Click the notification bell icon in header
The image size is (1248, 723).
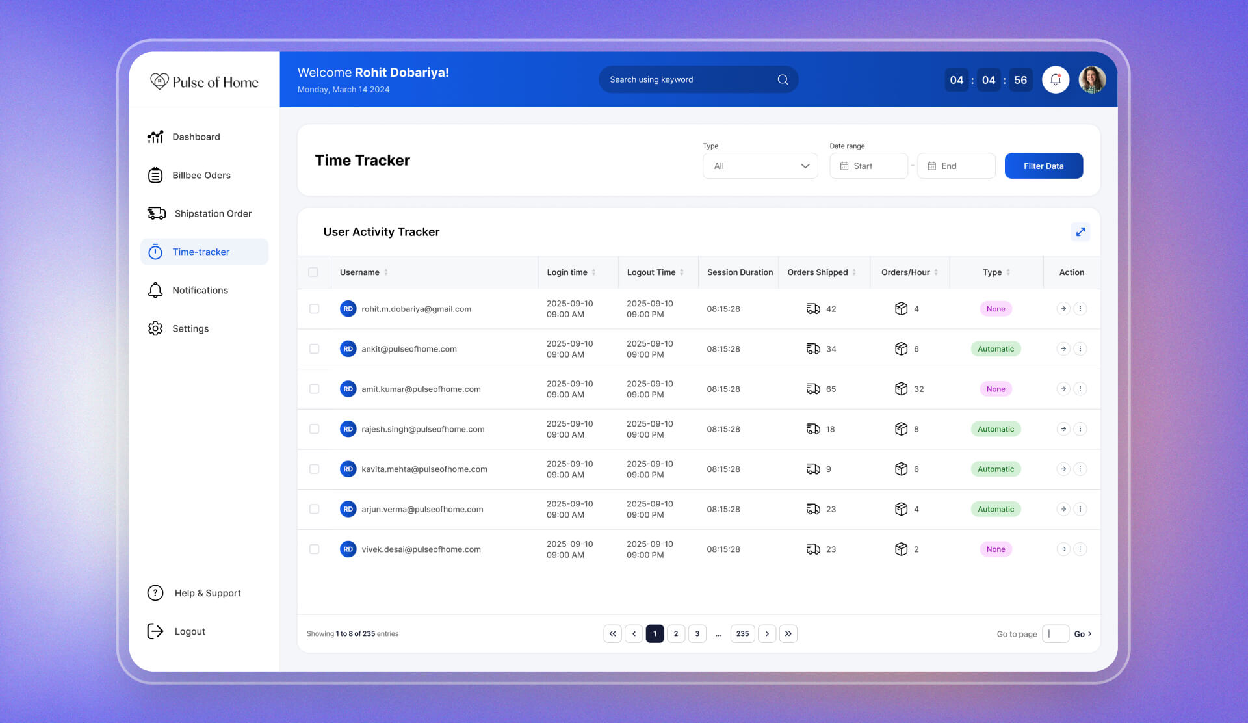pos(1056,80)
